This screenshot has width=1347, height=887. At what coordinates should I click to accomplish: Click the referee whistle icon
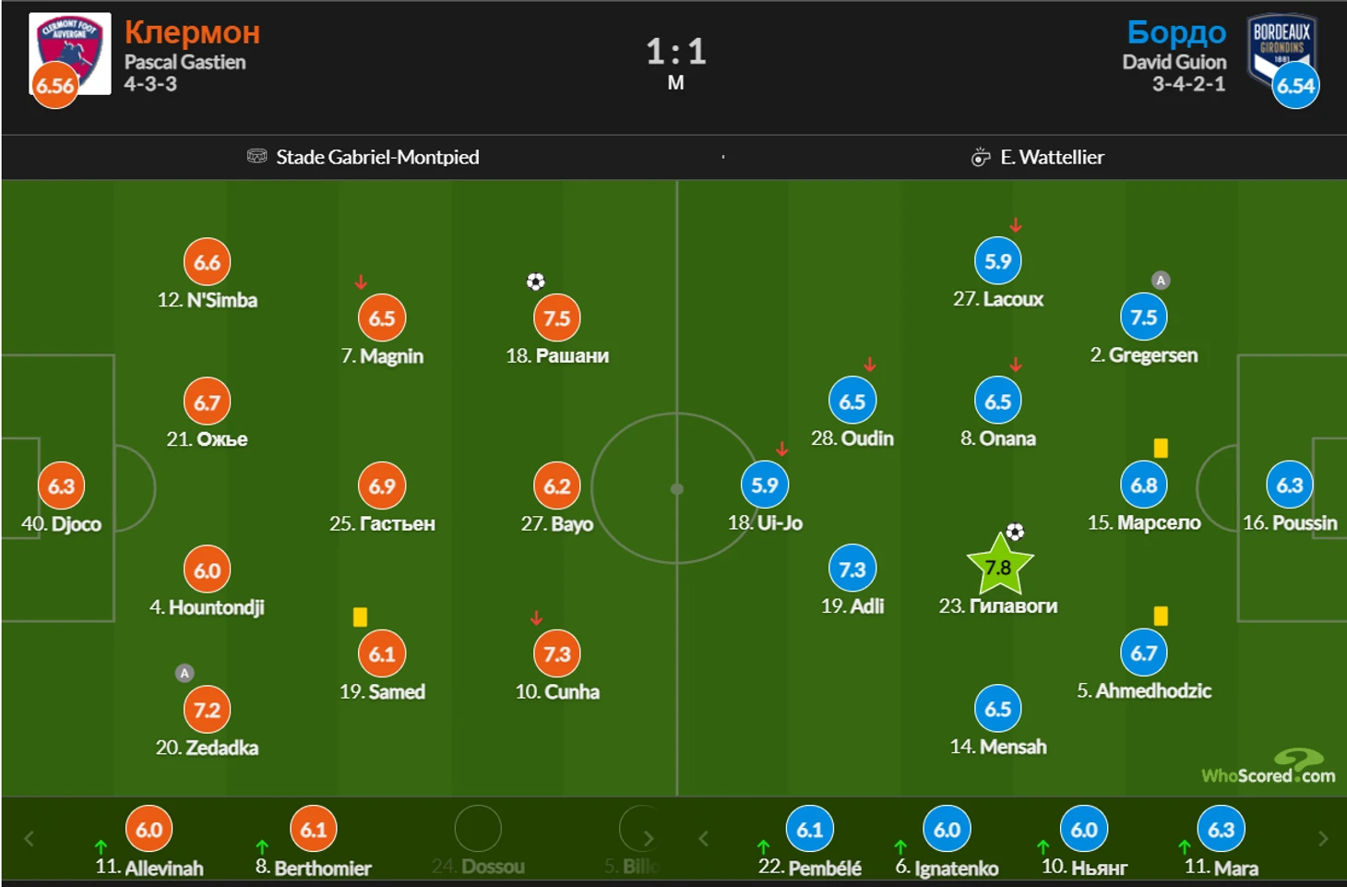980,157
